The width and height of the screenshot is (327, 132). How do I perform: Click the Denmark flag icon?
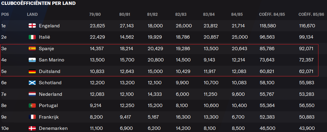click(x=32, y=128)
